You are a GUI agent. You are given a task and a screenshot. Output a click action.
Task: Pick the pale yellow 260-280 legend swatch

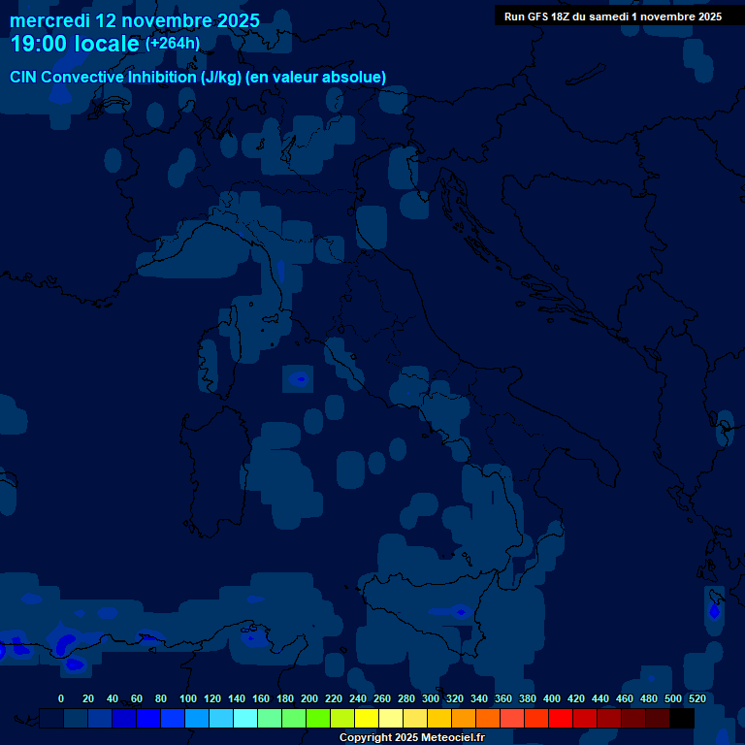click(391, 718)
